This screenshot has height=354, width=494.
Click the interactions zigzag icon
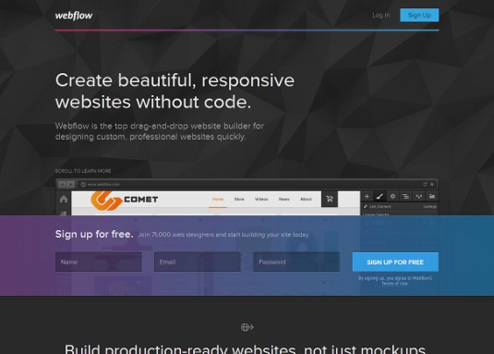pos(418,196)
